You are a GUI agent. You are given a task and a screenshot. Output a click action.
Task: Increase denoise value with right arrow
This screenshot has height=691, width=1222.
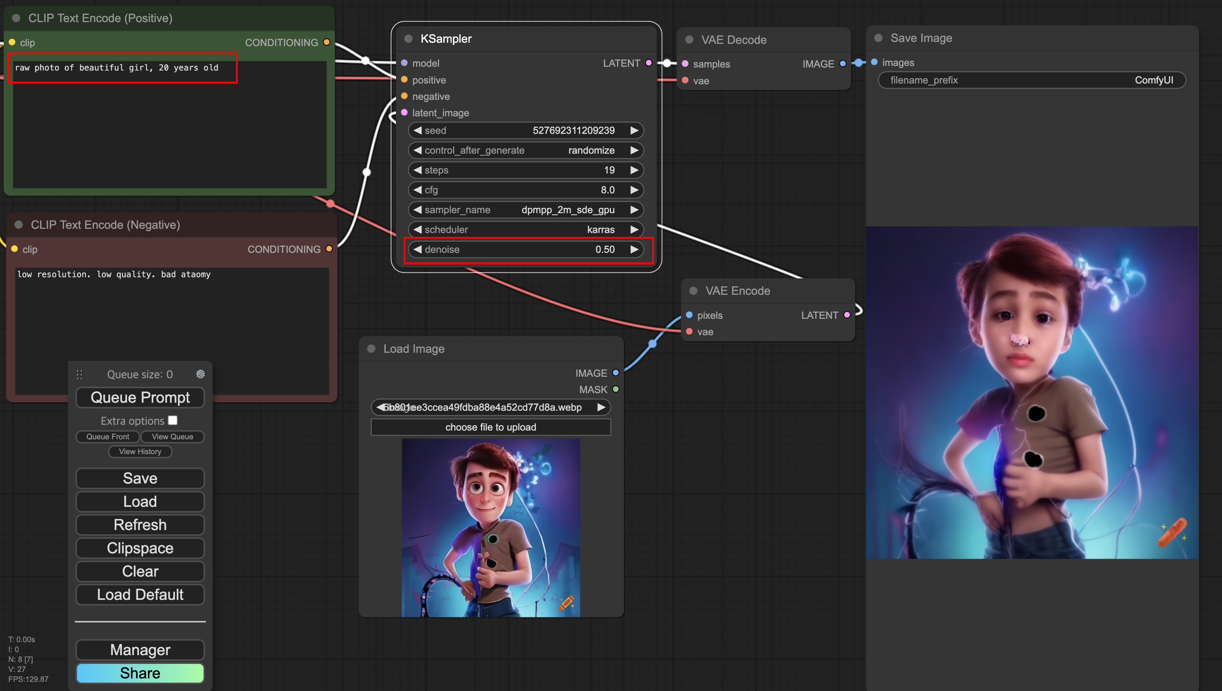click(x=634, y=249)
